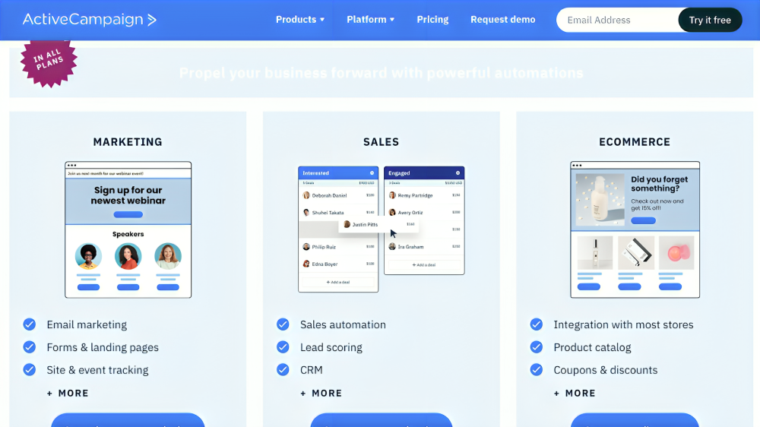Click the Engaged column in sales illustration
This screenshot has height=427, width=760.
click(424, 220)
